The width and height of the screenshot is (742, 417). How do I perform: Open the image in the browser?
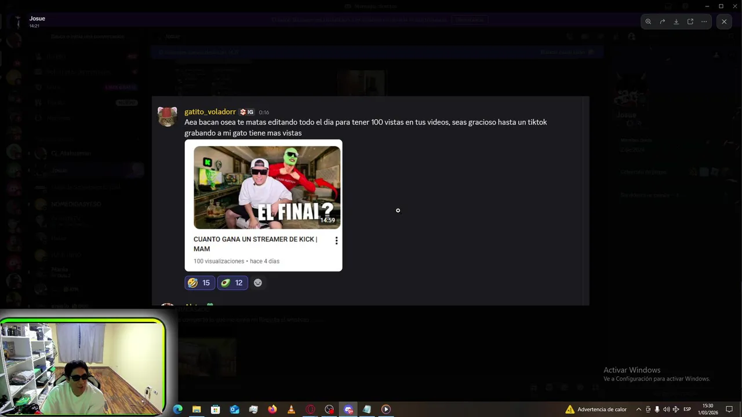[690, 21]
